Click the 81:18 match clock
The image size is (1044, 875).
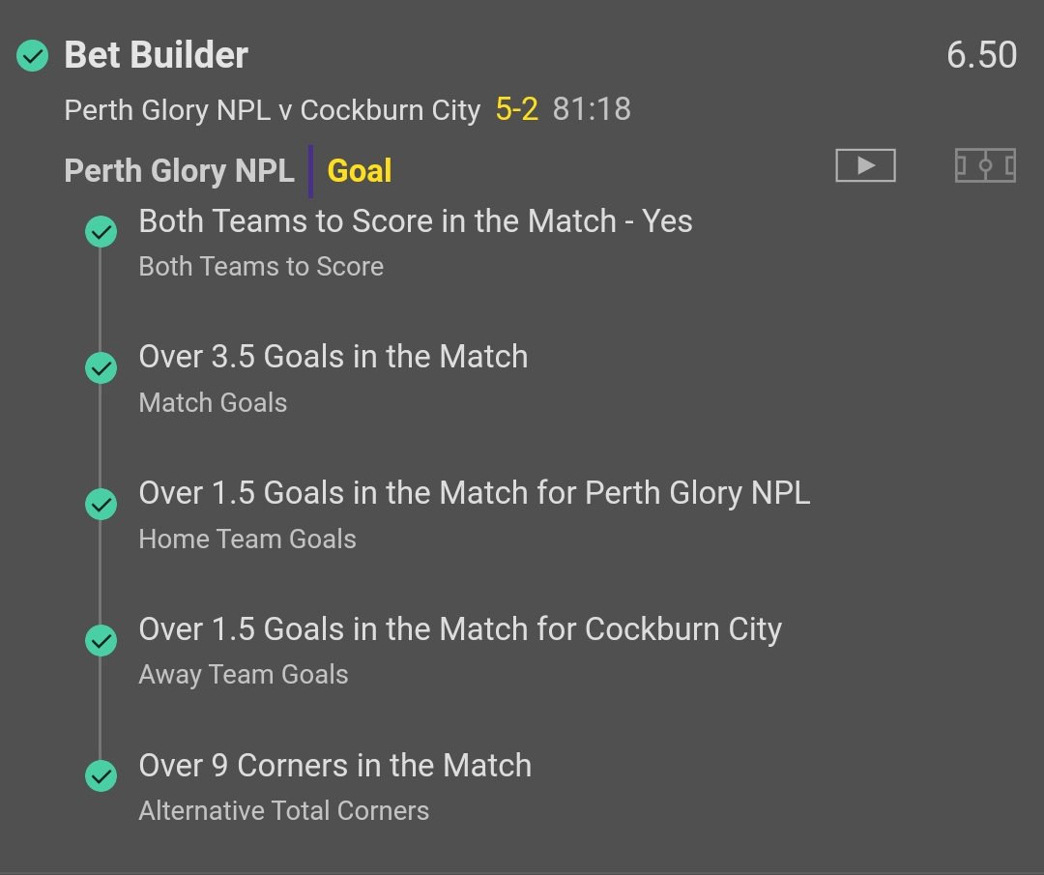[x=592, y=110]
